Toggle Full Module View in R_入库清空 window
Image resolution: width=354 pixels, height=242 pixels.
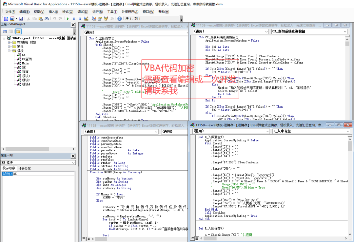196,238
